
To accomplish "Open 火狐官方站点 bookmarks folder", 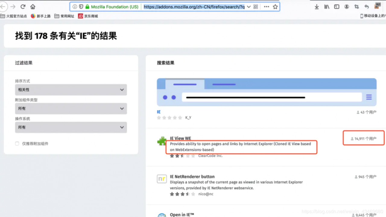I will [x=14, y=16].
